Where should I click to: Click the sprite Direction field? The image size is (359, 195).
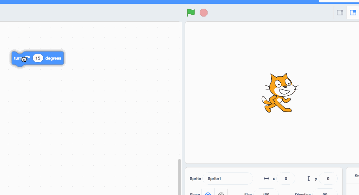click(325, 193)
